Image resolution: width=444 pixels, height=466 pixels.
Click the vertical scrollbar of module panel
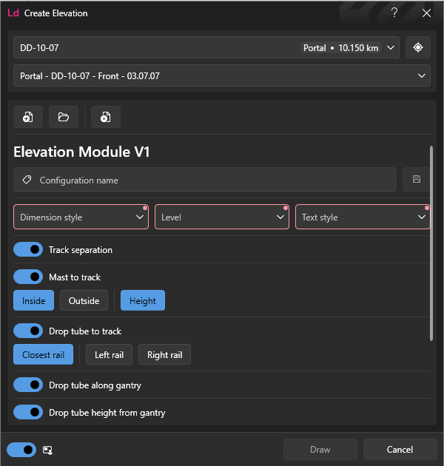431,243
